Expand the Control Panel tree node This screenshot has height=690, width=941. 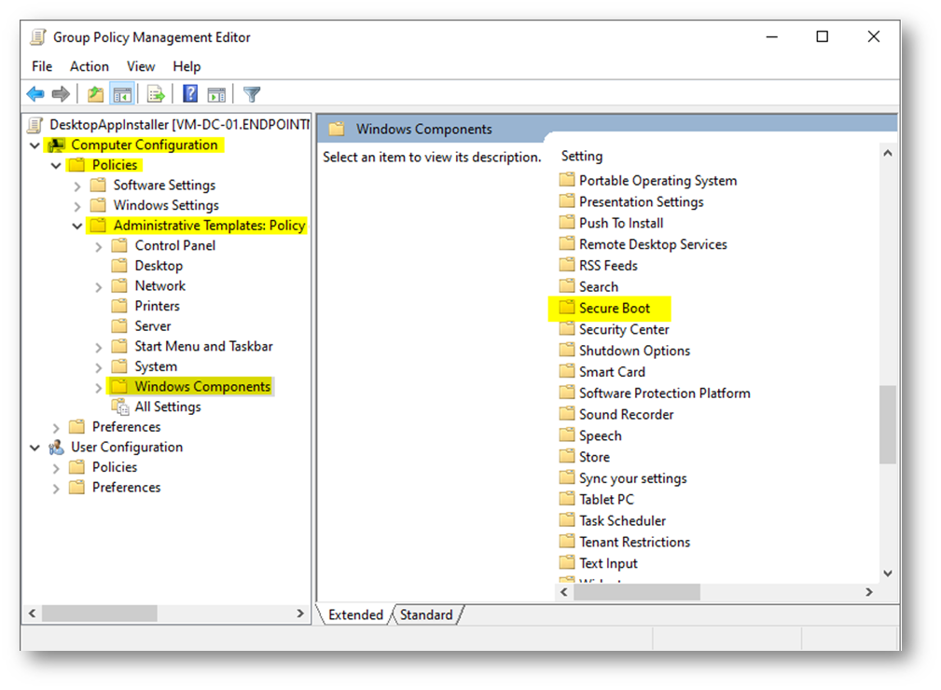(99, 246)
